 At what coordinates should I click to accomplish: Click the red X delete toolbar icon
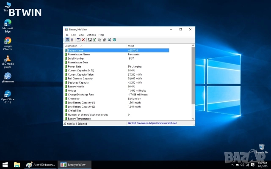[x=83, y=40]
